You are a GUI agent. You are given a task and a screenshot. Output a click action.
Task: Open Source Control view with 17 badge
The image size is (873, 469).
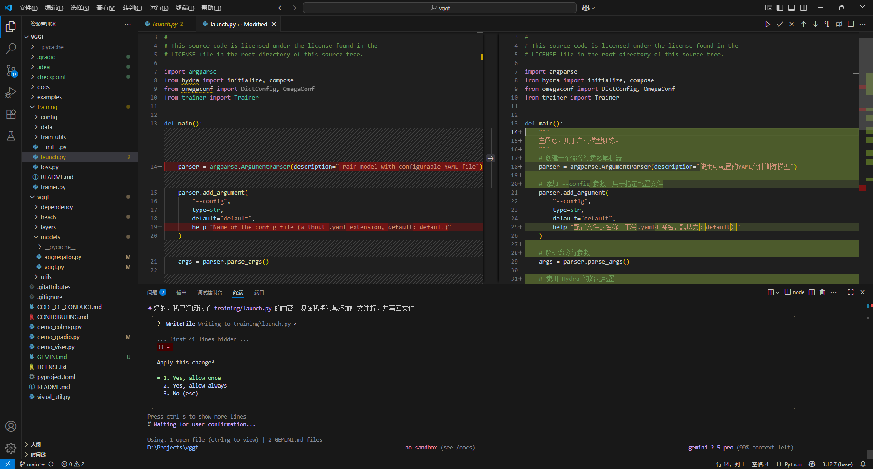pos(11,70)
